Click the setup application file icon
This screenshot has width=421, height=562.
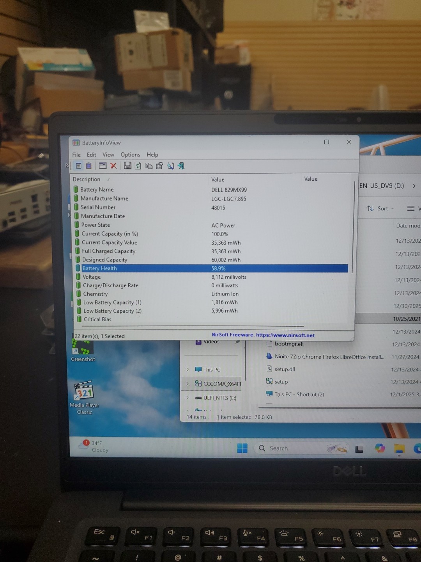[269, 381]
